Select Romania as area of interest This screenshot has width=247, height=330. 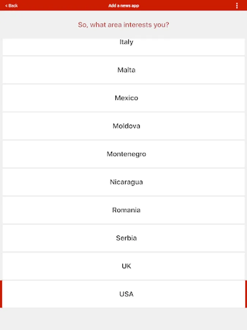coord(126,210)
